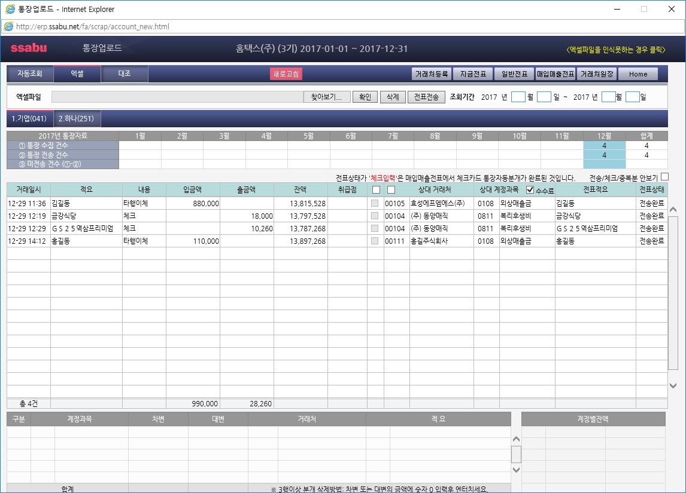686x493 pixels.
Task: Click the 거래일시 column header
Action: (x=29, y=189)
